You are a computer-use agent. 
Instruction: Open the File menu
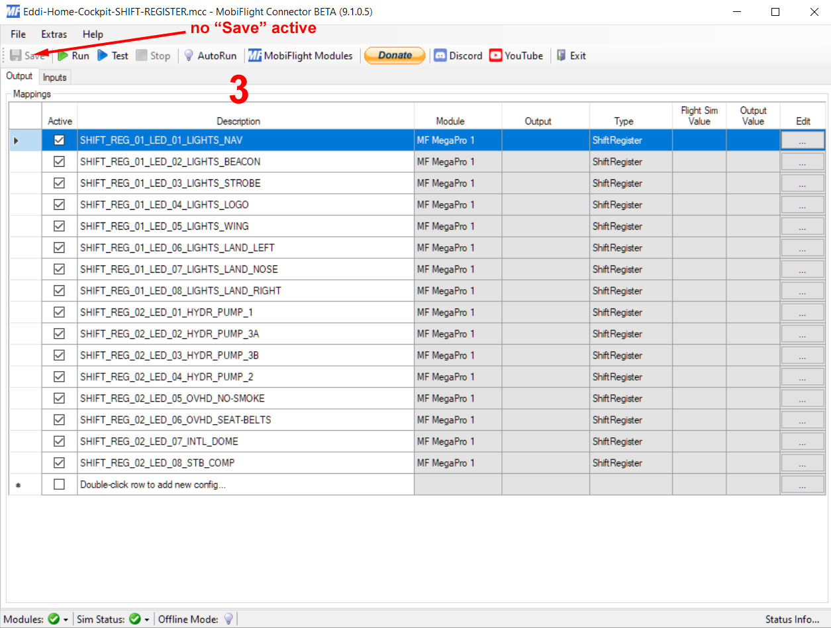[x=17, y=34]
